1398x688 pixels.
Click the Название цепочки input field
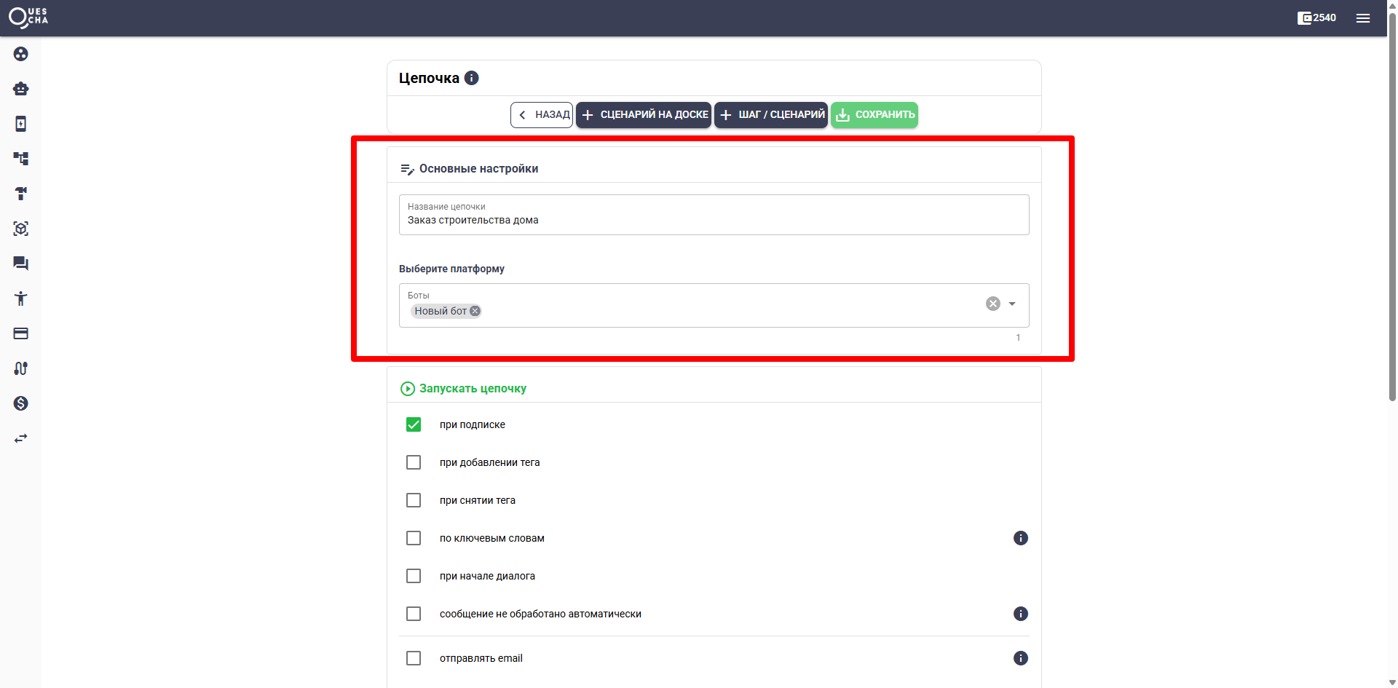714,215
